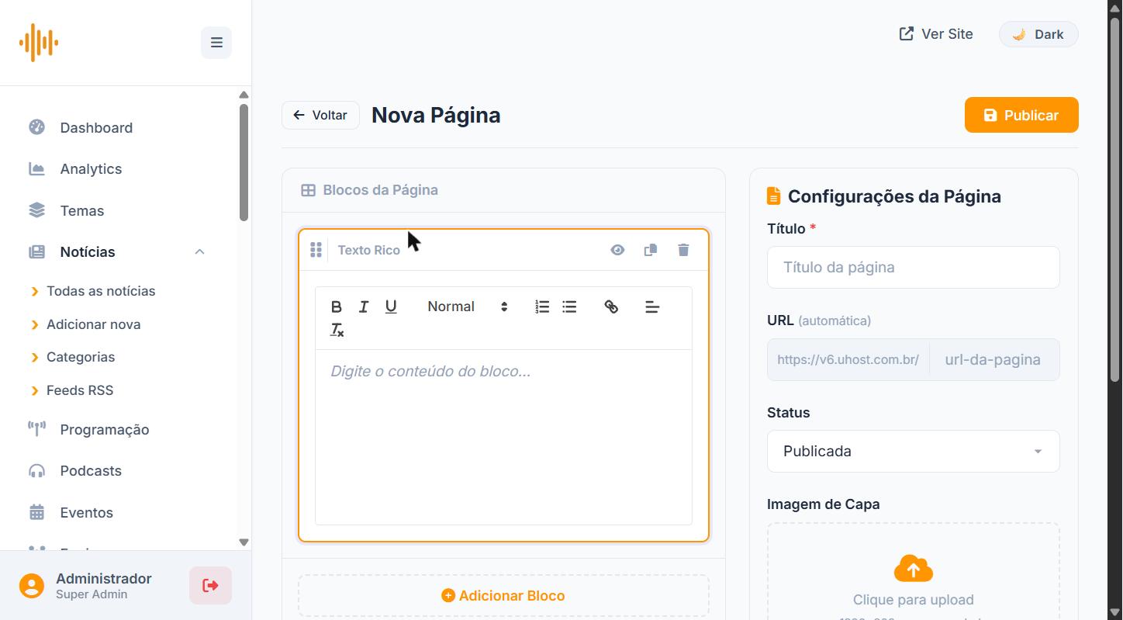1123x620 pixels.
Task: Click the sidebar scrollbar up arrow
Action: 244,95
